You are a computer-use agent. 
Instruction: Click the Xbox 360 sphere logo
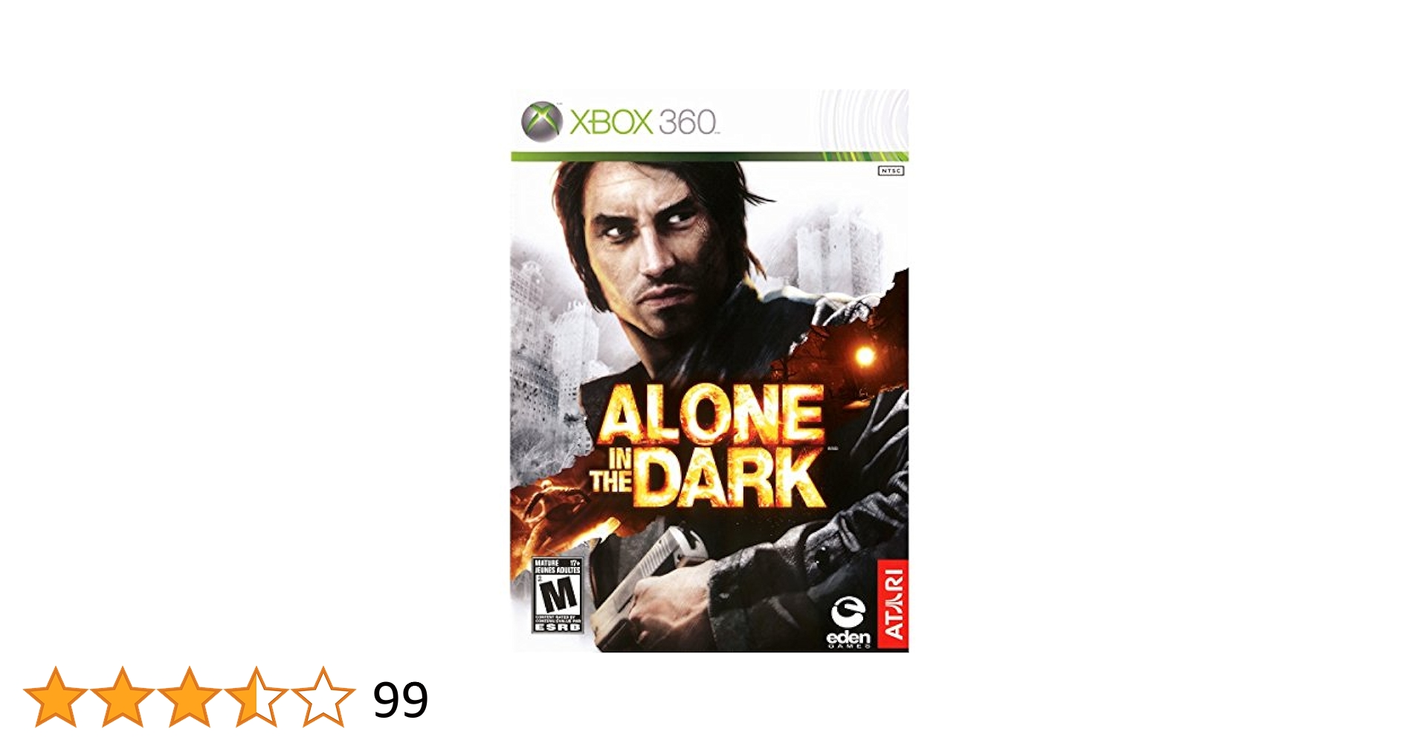click(x=541, y=121)
